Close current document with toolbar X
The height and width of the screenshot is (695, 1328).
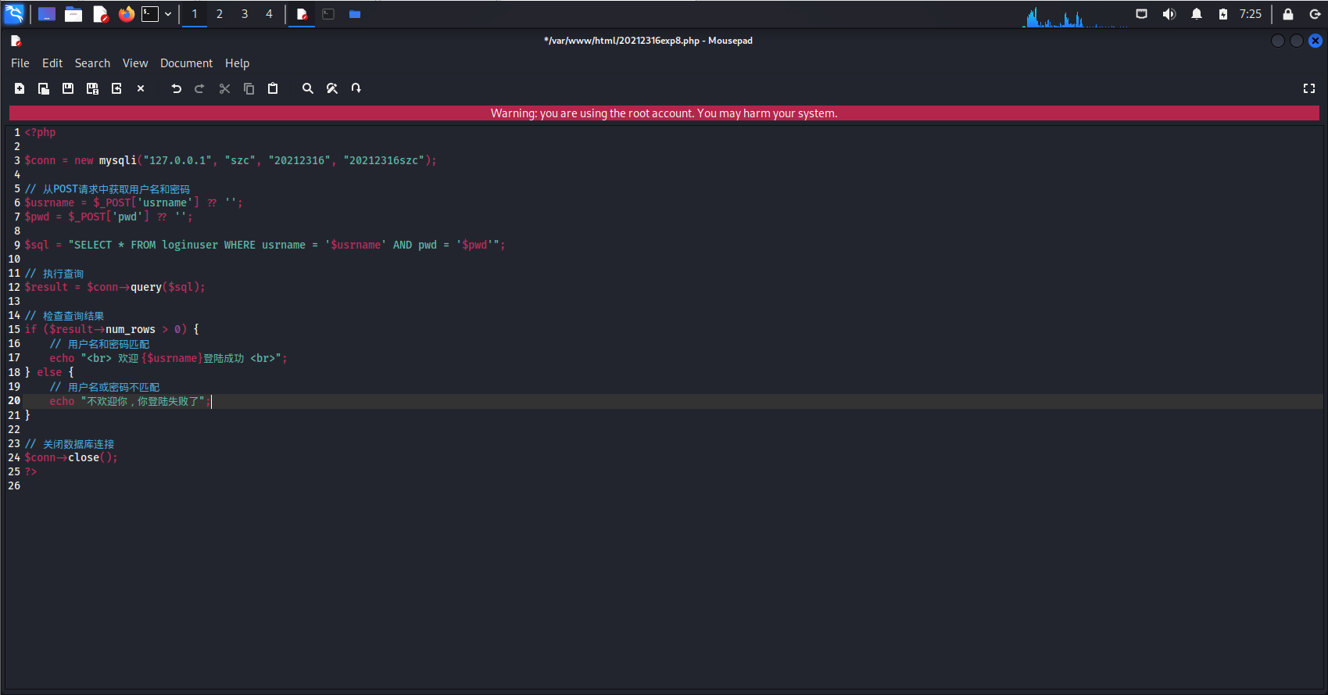pos(141,88)
